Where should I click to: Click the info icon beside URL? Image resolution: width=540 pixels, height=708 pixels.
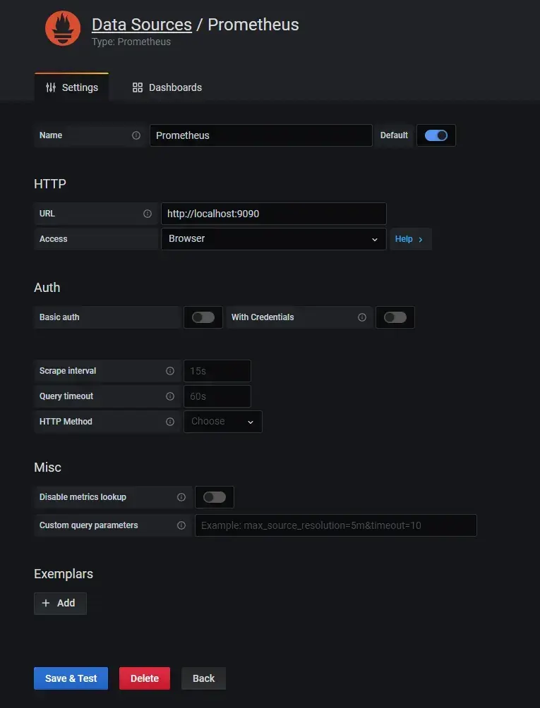pyautogui.click(x=148, y=214)
